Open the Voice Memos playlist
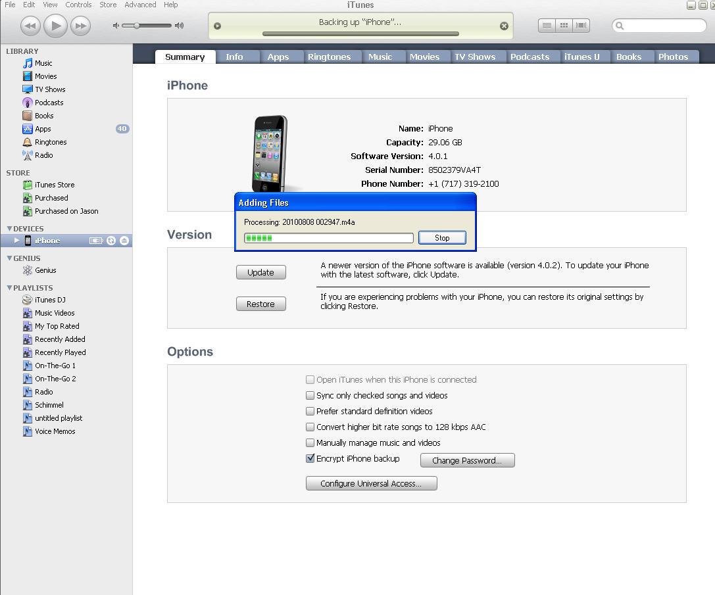The image size is (715, 595). pos(55,431)
